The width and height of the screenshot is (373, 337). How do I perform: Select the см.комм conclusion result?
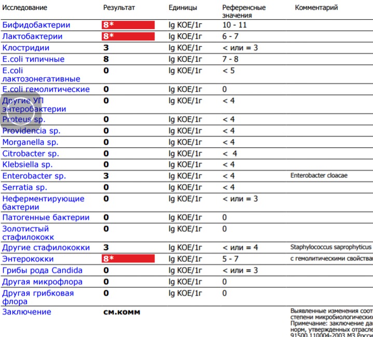(122, 312)
